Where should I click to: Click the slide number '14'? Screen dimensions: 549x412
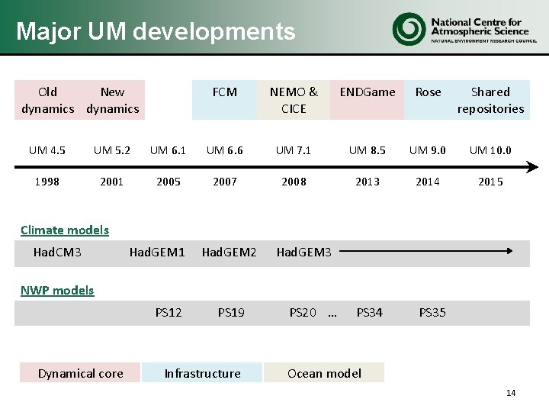[511, 393]
